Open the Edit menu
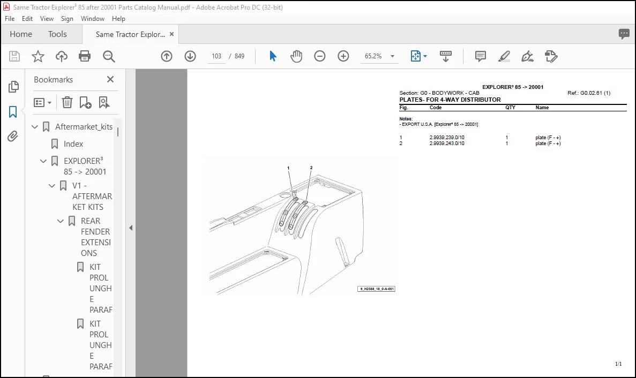 (27, 19)
